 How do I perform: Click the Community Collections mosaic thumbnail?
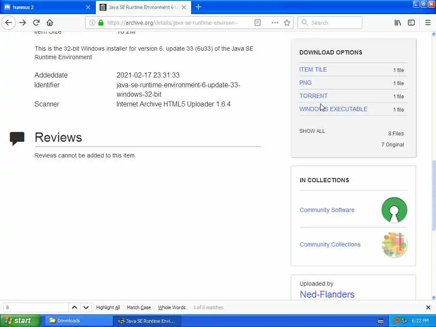[394, 245]
